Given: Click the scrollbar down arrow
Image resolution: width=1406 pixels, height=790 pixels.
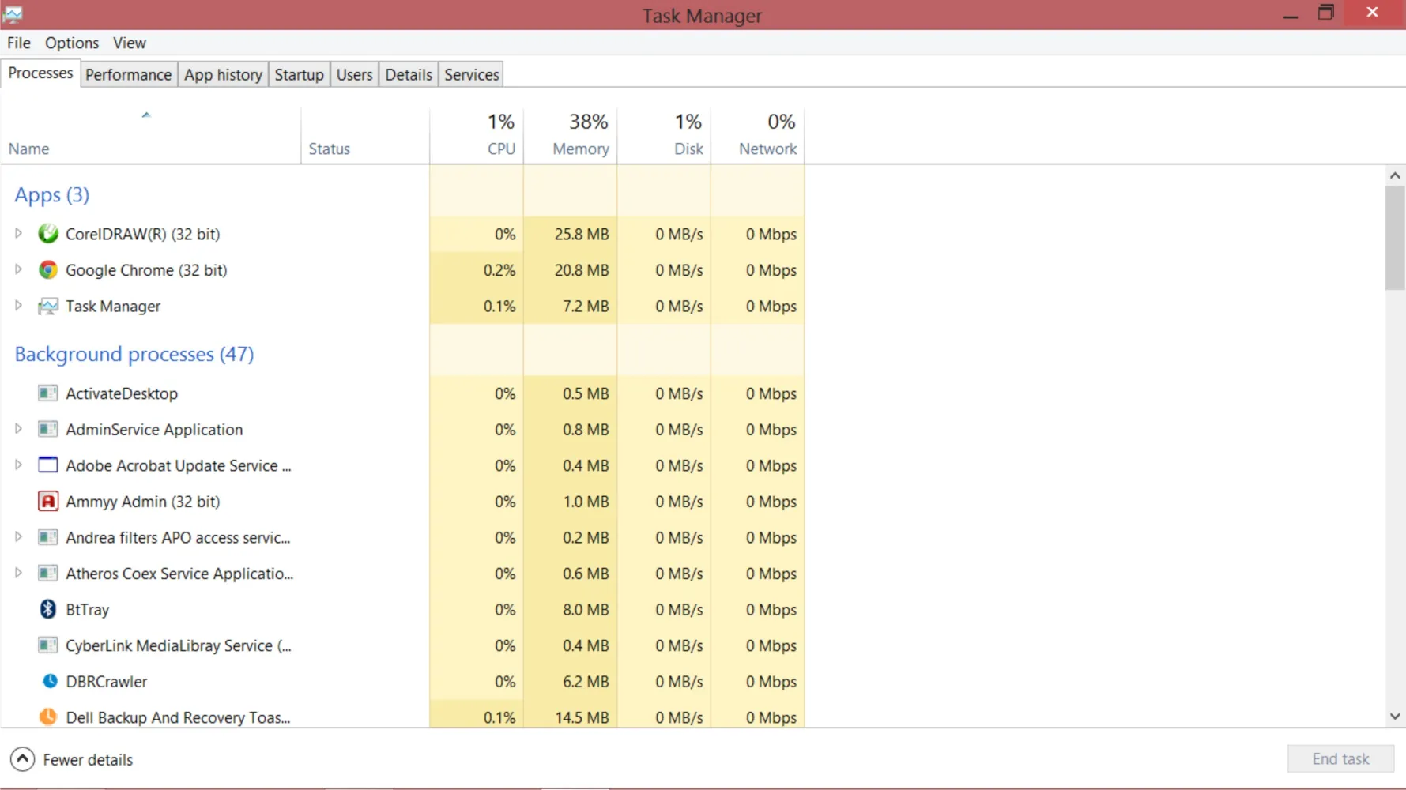Looking at the screenshot, I should (x=1395, y=717).
